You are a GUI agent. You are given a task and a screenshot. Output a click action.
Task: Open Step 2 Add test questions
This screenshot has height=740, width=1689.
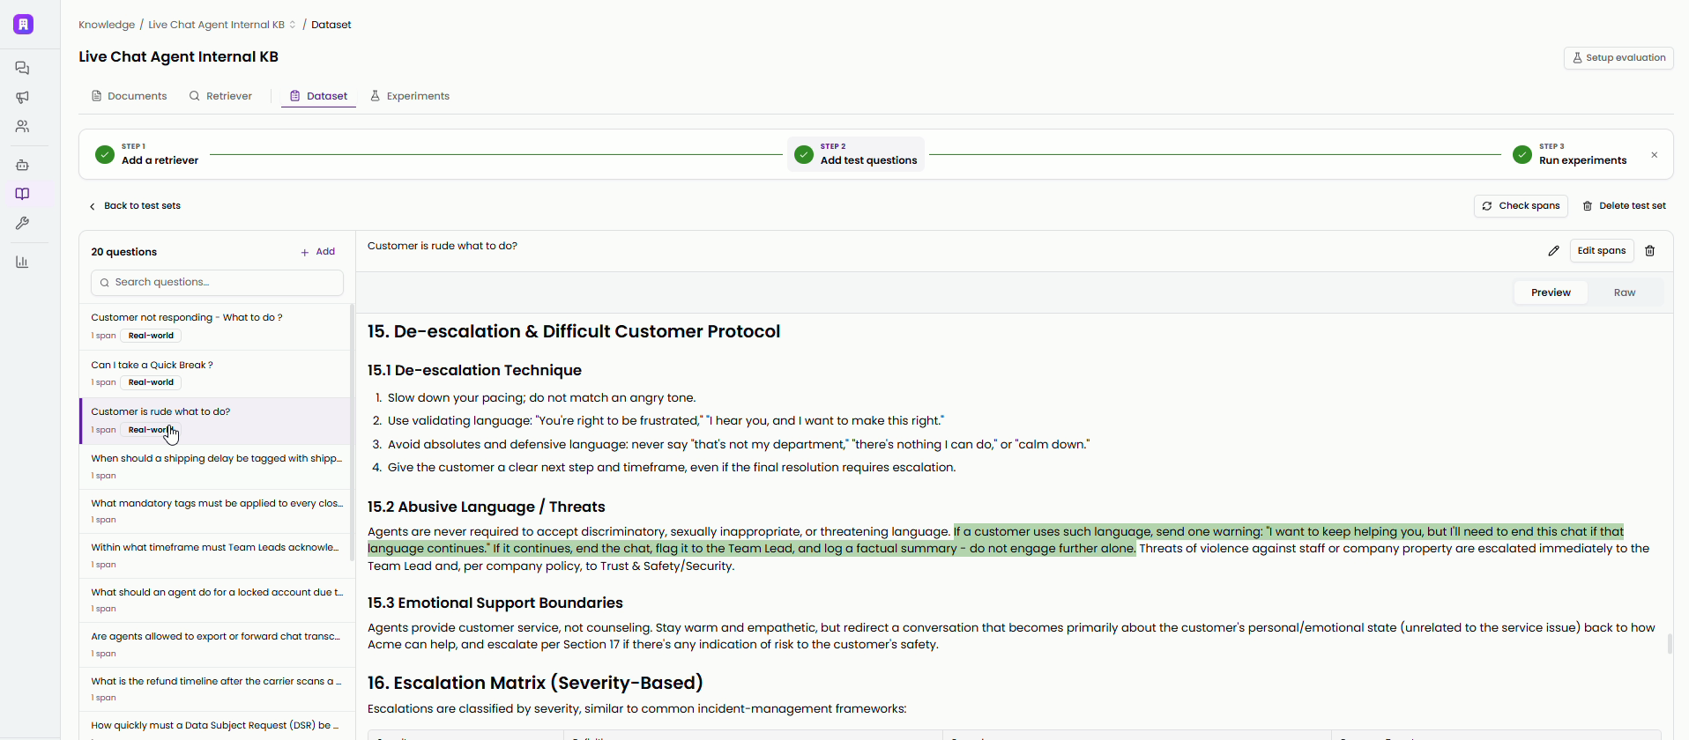[x=855, y=154]
